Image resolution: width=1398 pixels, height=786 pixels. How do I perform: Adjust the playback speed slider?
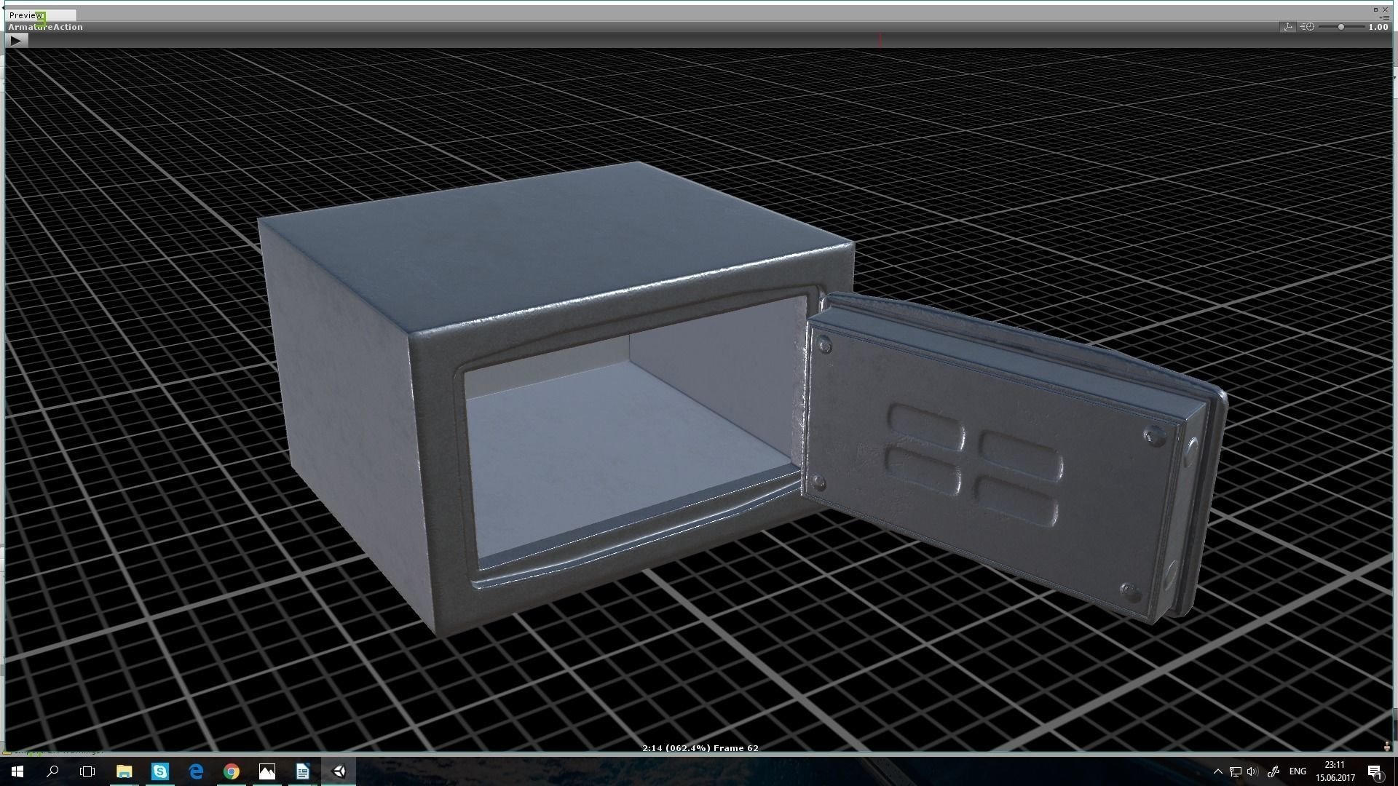pos(1341,27)
